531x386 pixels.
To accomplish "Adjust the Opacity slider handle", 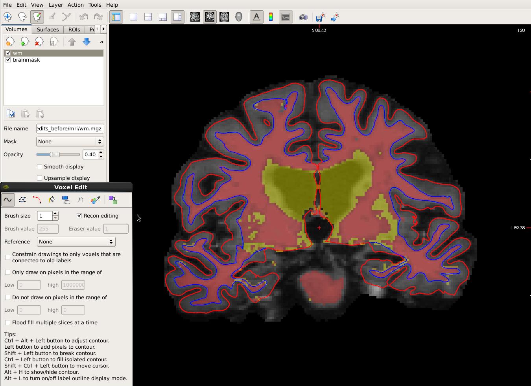I will coord(55,154).
